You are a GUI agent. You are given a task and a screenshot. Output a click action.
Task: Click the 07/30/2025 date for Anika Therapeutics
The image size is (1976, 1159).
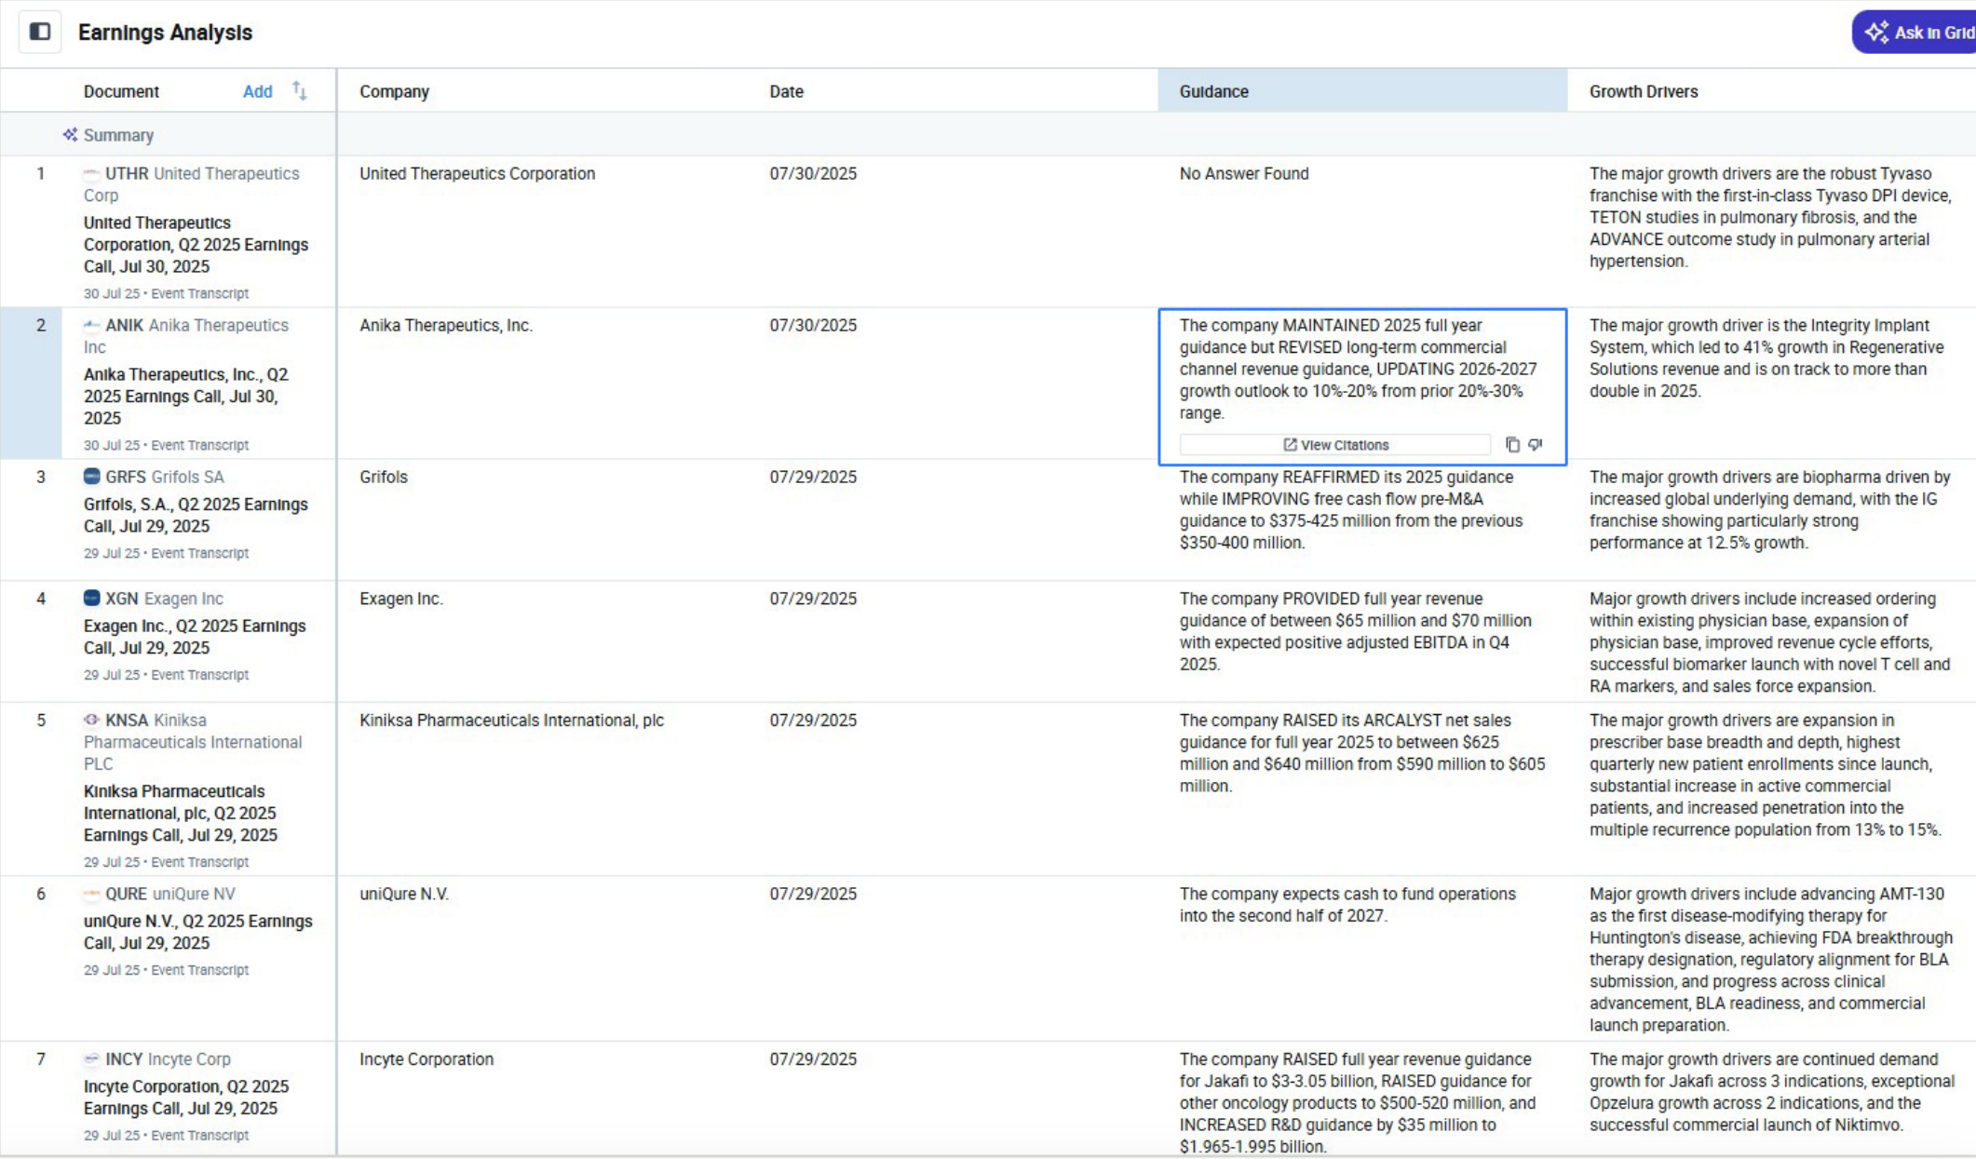(x=813, y=325)
